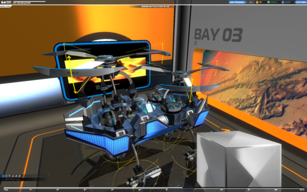The height and width of the screenshot is (192, 307).
Task: Click the blue galaxy cash icon
Action: pos(283,2)
